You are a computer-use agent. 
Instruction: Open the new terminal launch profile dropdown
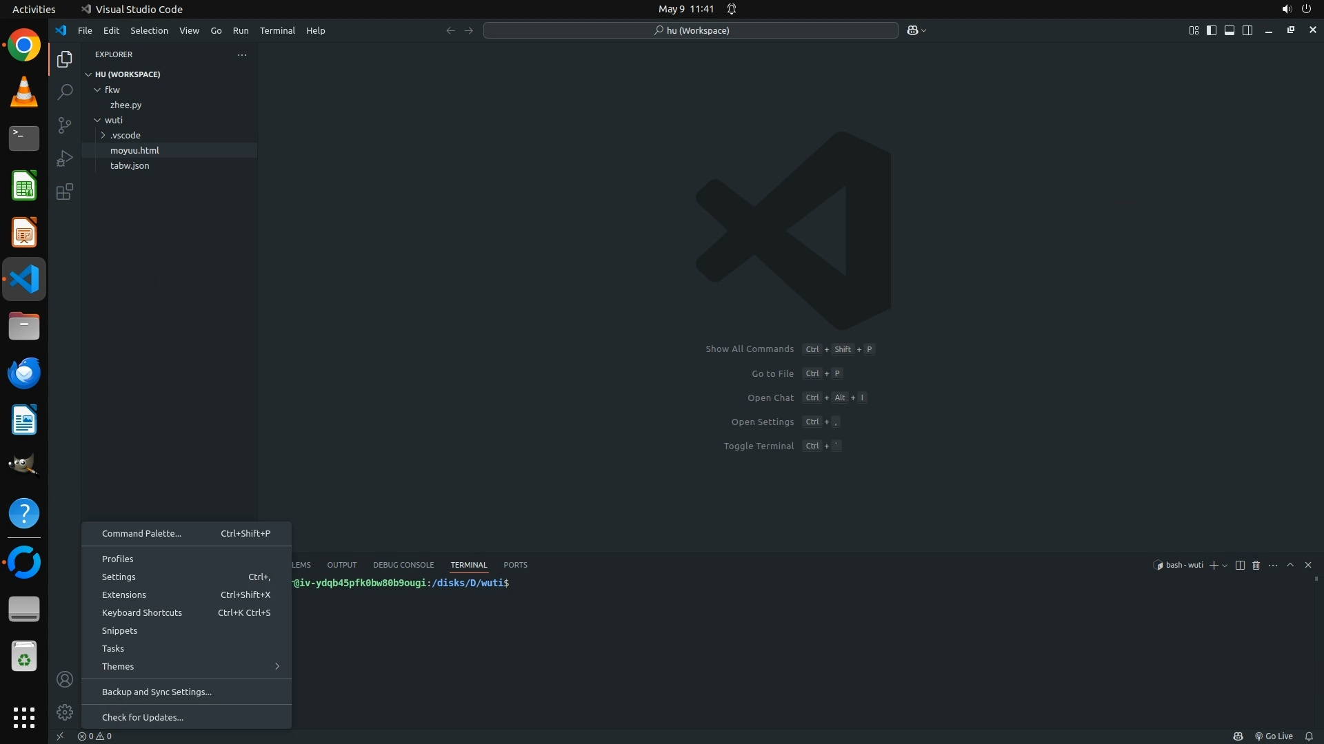(x=1225, y=566)
